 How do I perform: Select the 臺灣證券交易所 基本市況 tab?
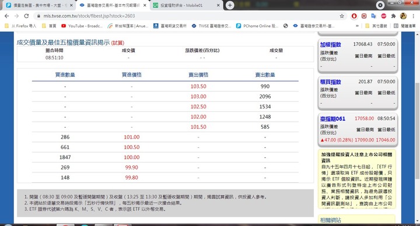(113, 5)
